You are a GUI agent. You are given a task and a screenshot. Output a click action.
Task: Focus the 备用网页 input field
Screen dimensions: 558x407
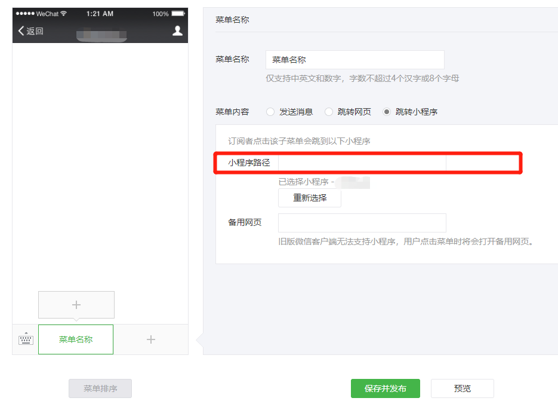pyautogui.click(x=362, y=223)
